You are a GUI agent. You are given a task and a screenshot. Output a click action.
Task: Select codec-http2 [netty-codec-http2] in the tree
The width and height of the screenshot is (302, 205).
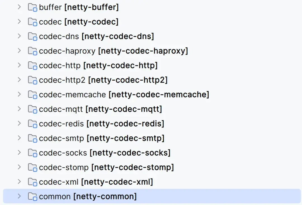tap(103, 80)
